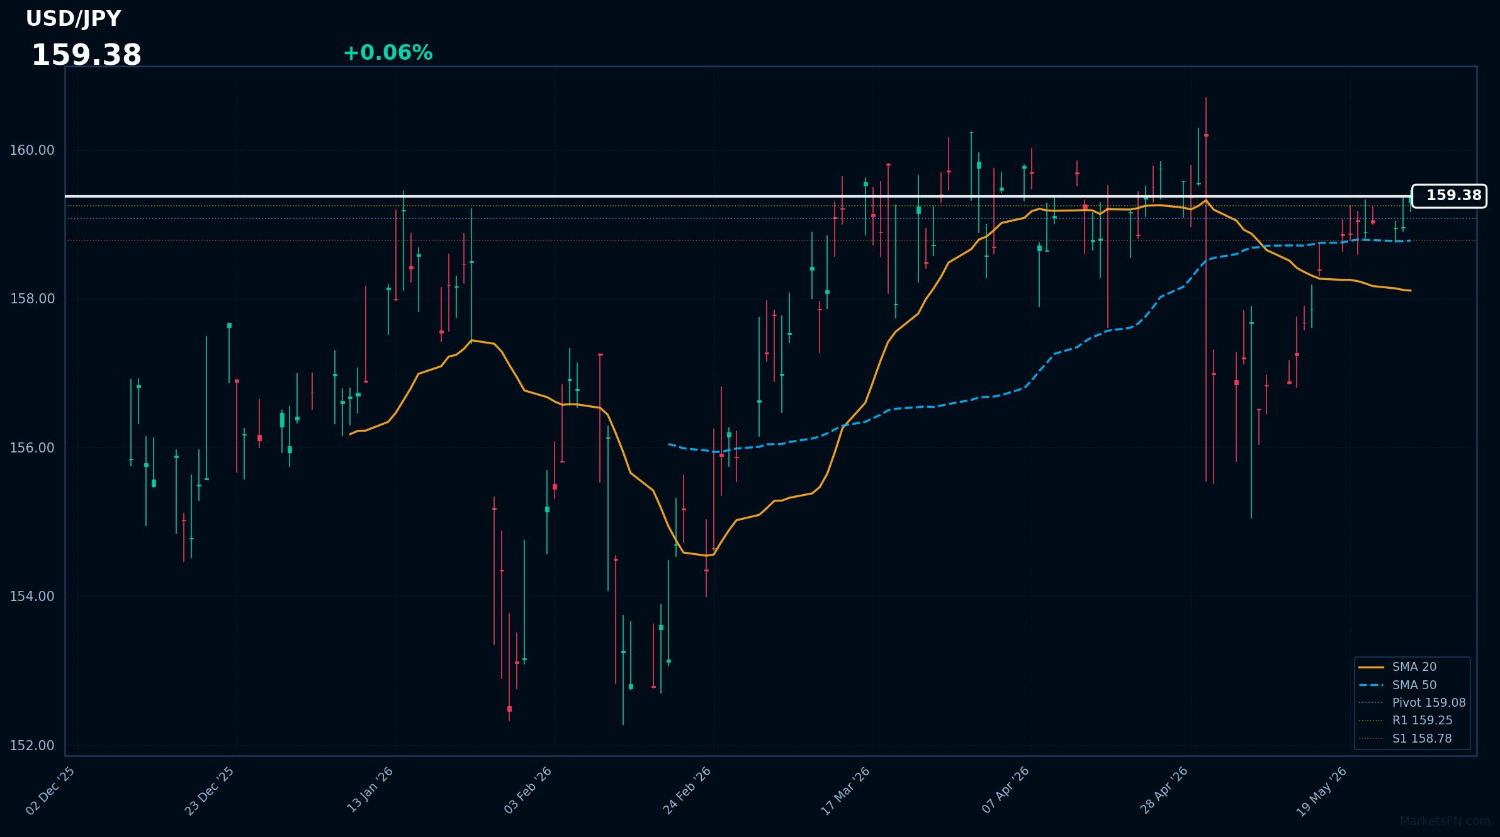Image resolution: width=1500 pixels, height=837 pixels.
Task: Select Pivot 159.08 legend entry
Action: coord(1411,702)
